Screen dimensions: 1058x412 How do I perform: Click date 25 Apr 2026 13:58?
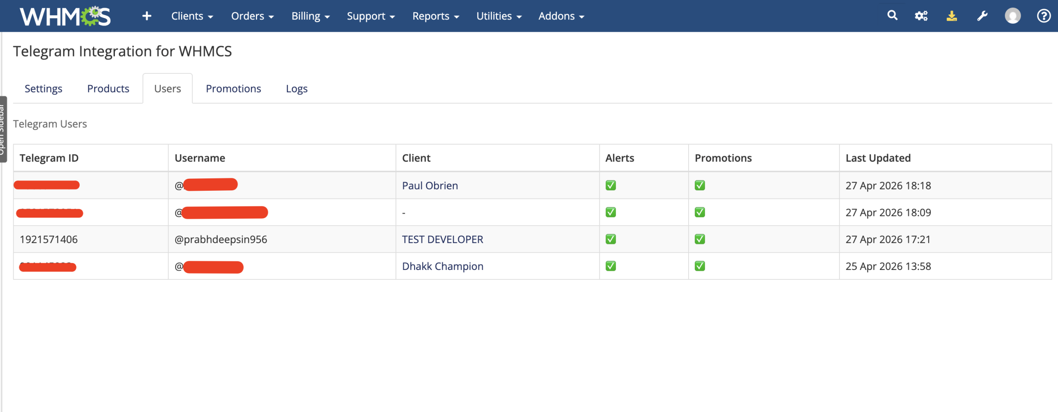[888, 266]
